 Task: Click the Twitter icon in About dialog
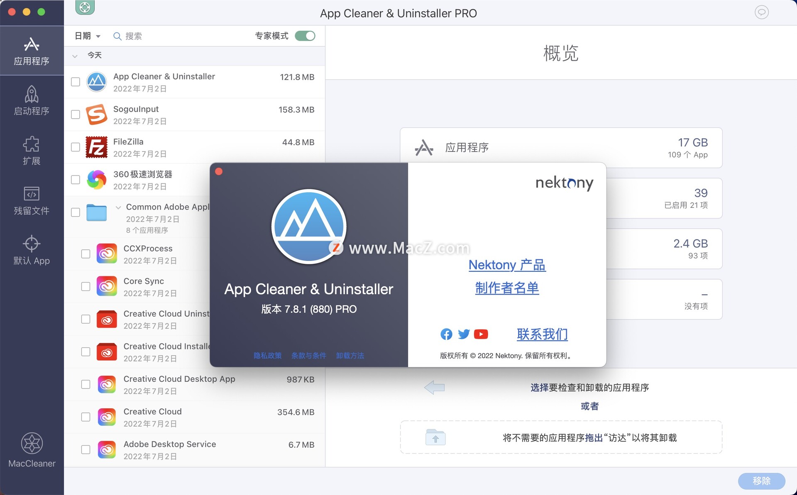pyautogui.click(x=464, y=334)
